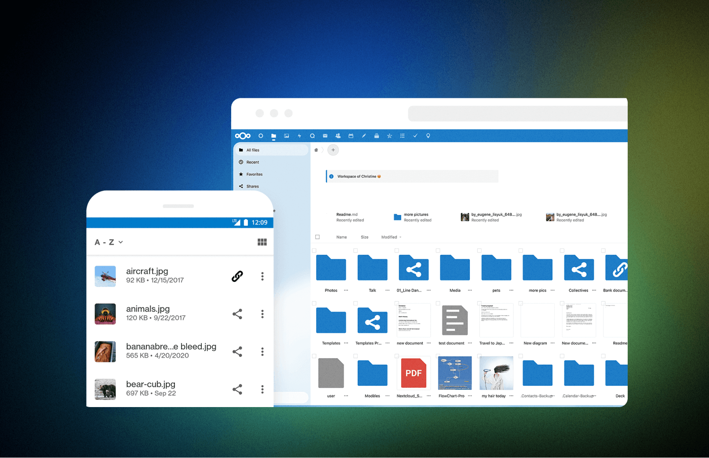Open the Activity lightning bolt icon
The height and width of the screenshot is (458, 709).
[x=299, y=136]
